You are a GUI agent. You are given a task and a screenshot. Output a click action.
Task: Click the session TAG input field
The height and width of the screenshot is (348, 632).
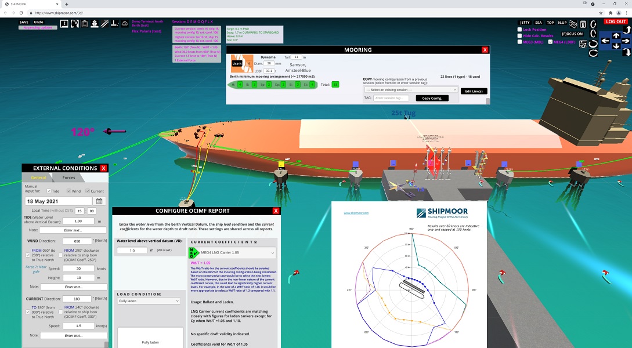coord(391,98)
